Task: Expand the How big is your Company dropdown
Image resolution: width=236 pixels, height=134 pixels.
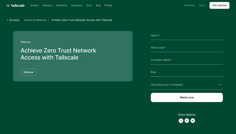Action: tap(187, 85)
